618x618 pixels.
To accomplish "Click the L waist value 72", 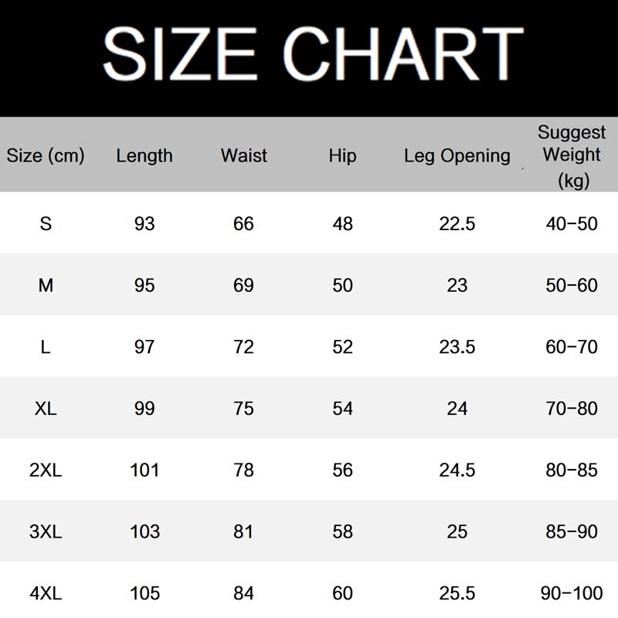I will coord(243,347).
